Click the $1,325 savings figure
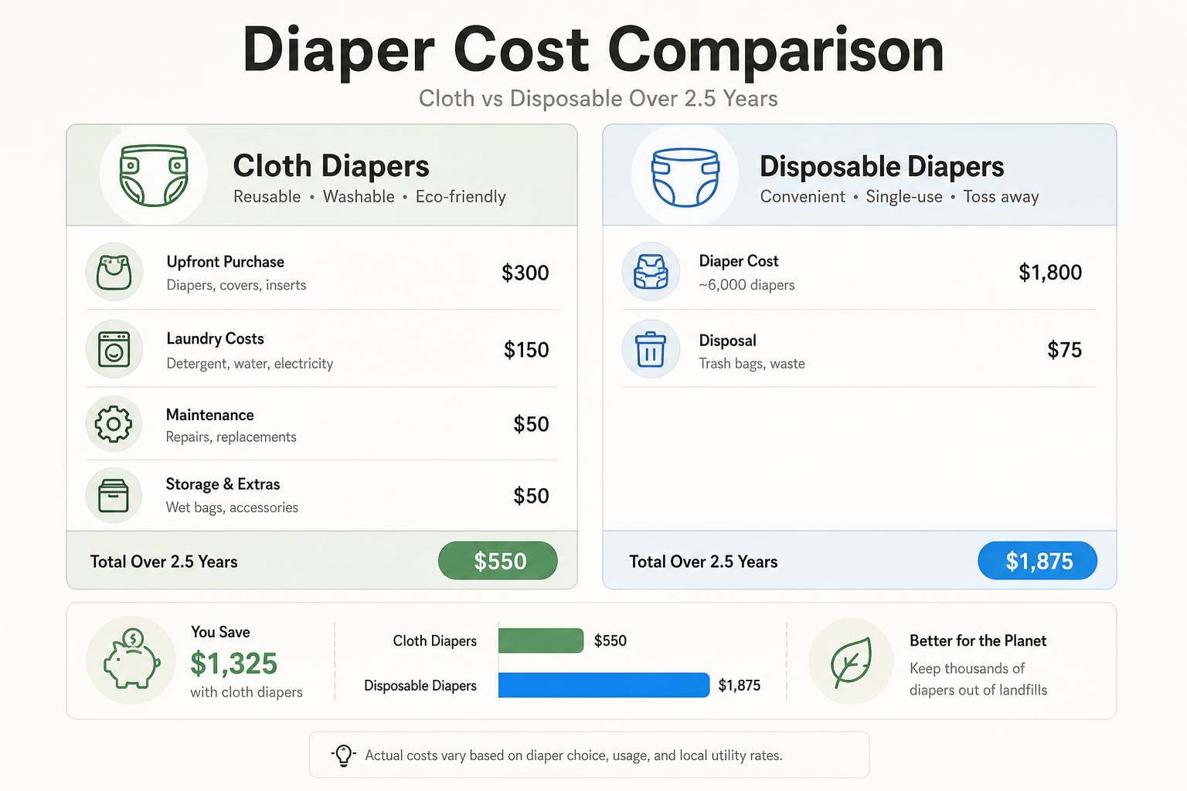 coord(233,664)
